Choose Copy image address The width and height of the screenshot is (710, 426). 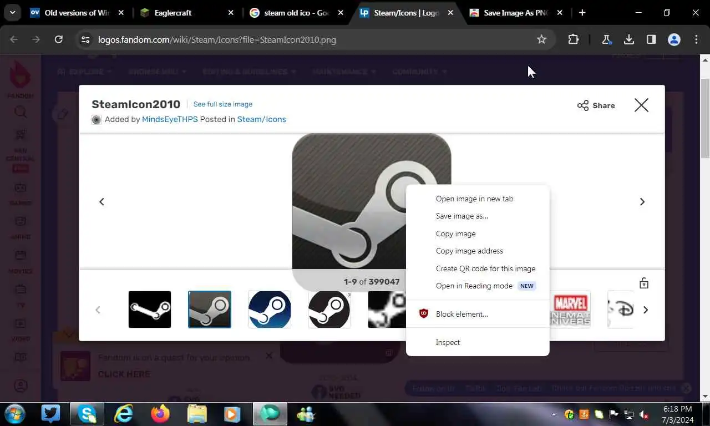(x=478, y=251)
